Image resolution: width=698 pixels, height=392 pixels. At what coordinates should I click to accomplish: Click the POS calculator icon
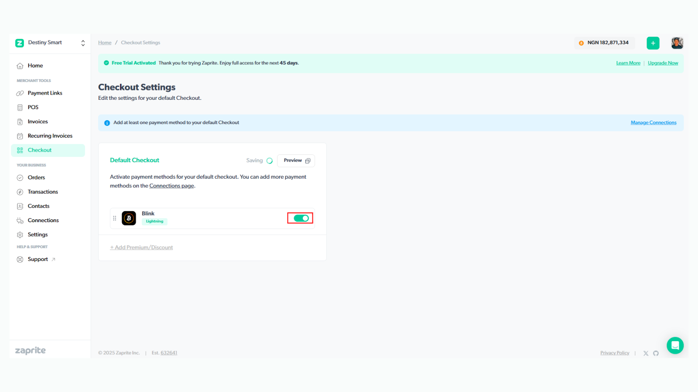pos(20,107)
